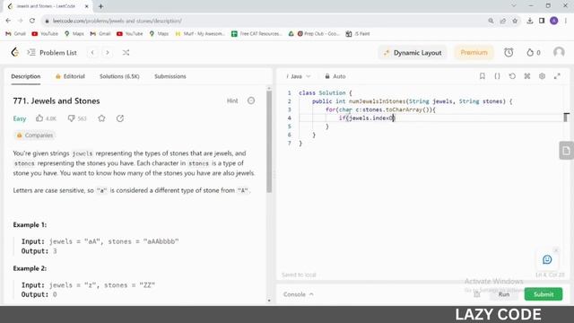Switch to the Description tab
Viewport: 574px width, 323px height.
(26, 76)
